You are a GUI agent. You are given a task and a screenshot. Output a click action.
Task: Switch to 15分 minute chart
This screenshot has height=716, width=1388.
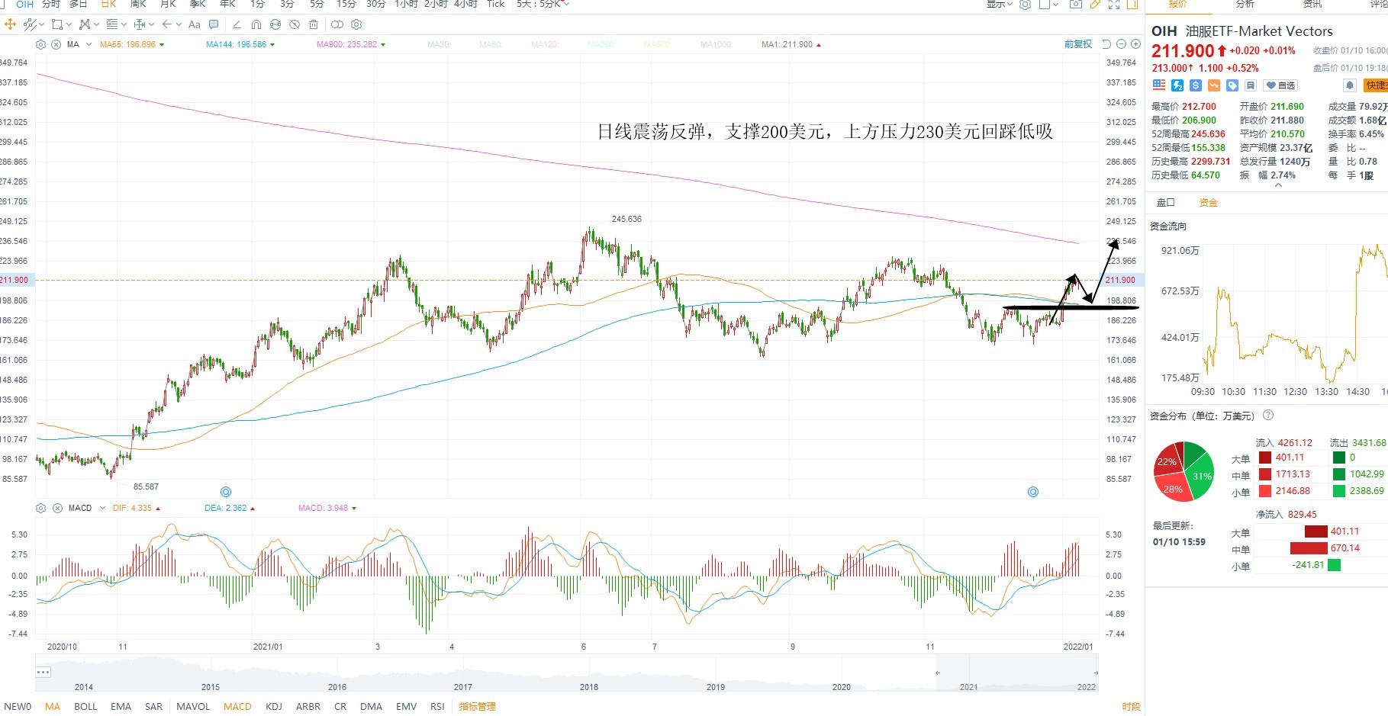click(346, 4)
